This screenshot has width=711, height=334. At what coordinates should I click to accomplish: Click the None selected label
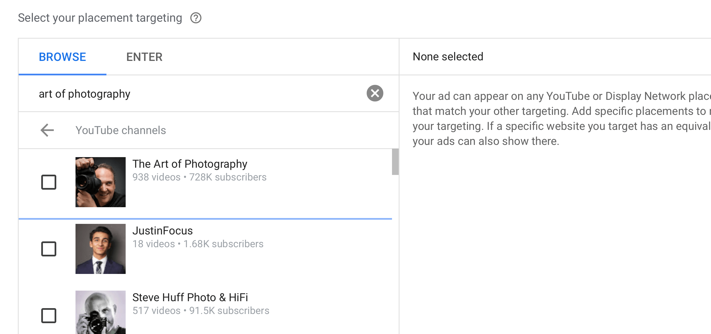[448, 56]
